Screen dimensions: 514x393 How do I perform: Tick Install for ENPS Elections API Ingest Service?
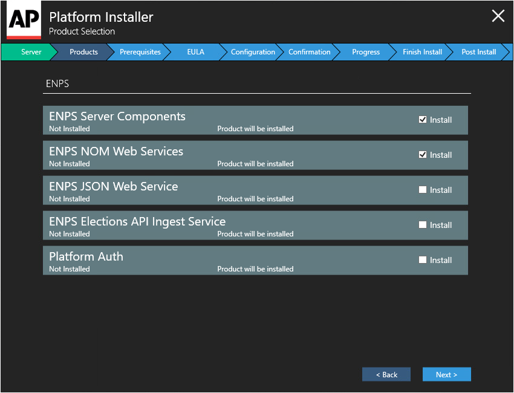click(x=423, y=225)
